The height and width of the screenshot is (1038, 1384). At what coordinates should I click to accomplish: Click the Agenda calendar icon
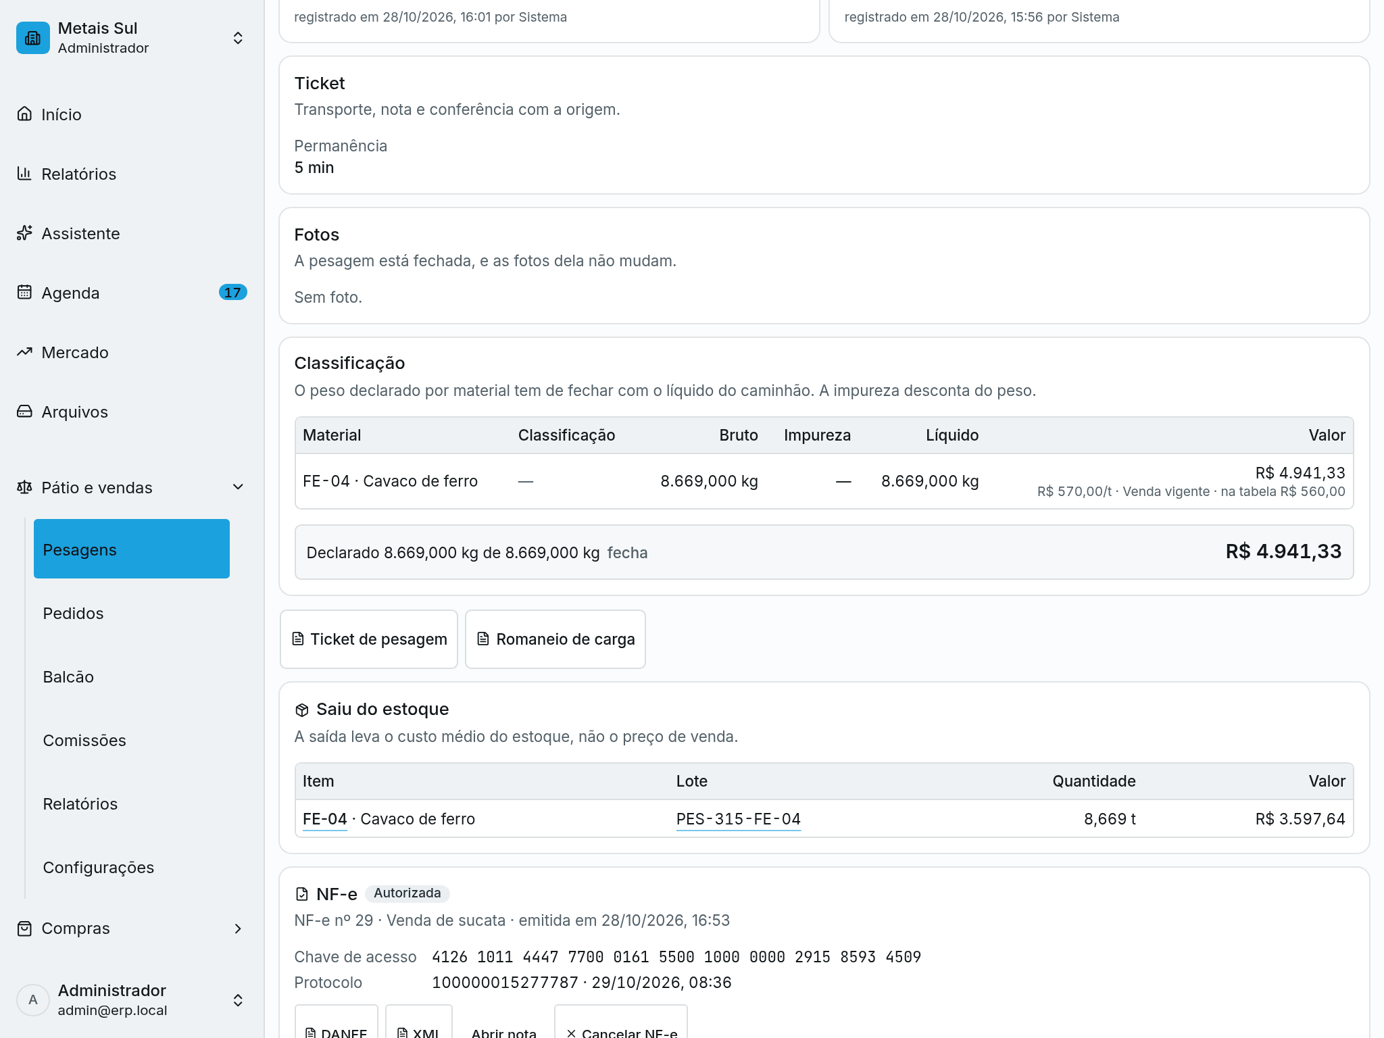(24, 292)
